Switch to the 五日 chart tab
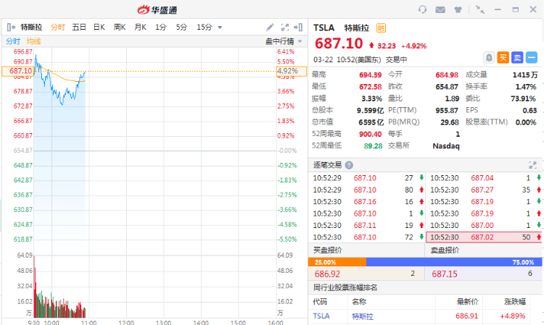The image size is (544, 325). click(x=78, y=27)
